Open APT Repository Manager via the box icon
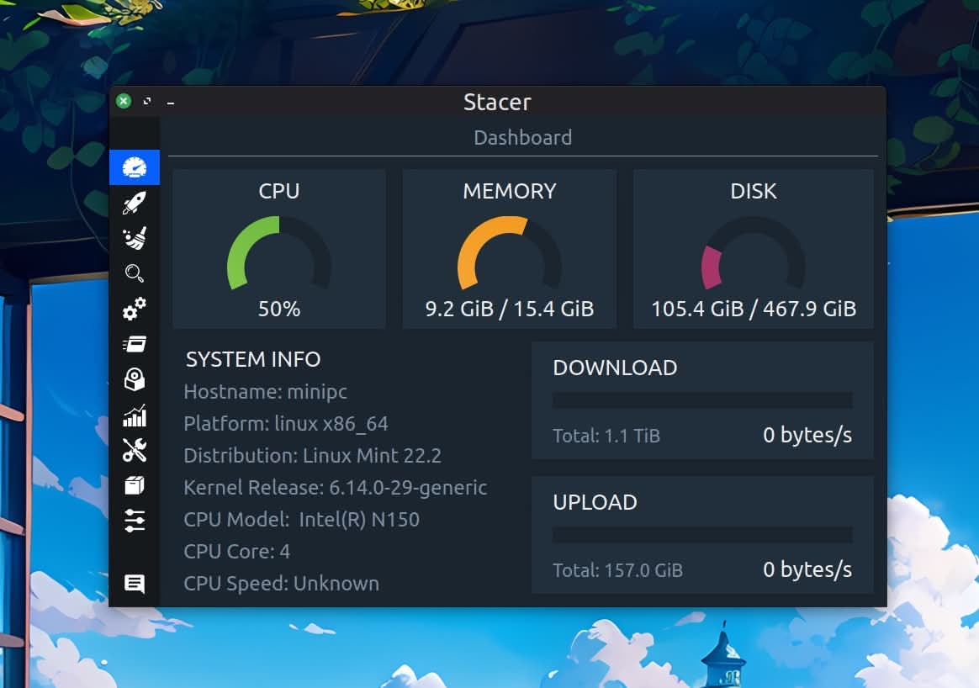Image resolution: width=979 pixels, height=688 pixels. [135, 485]
